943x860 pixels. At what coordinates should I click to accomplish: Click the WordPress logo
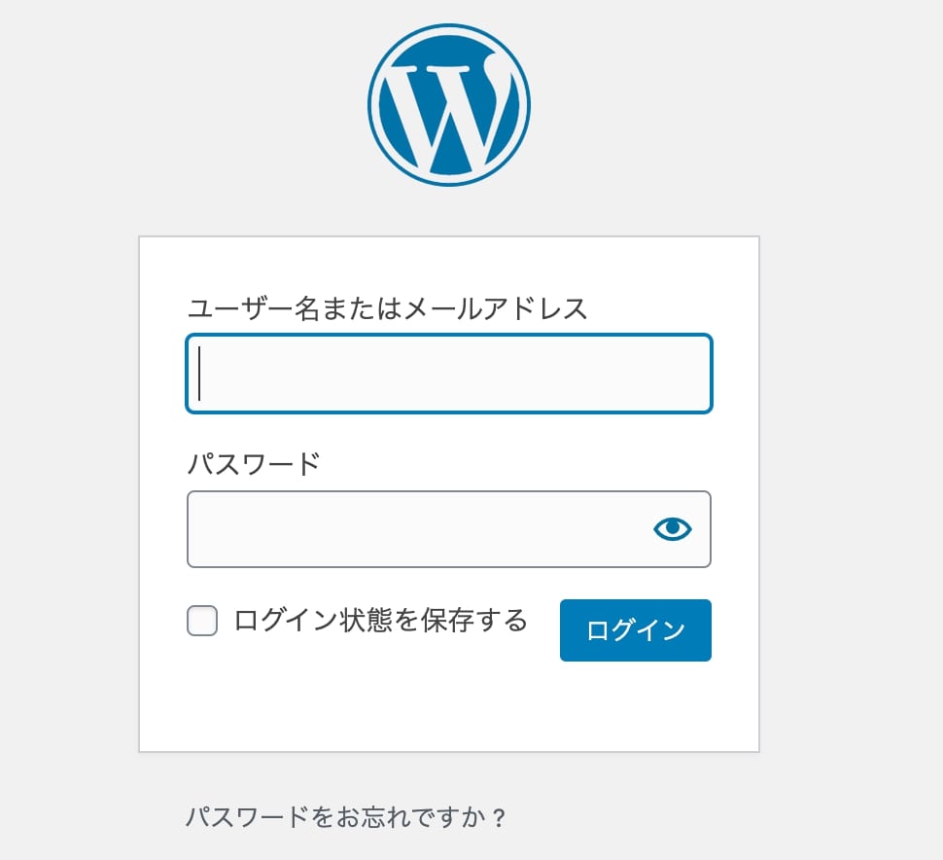[x=449, y=104]
